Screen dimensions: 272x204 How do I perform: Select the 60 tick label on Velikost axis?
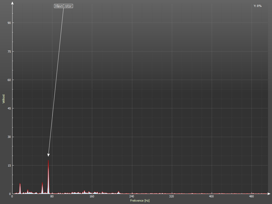click(x=9, y=80)
